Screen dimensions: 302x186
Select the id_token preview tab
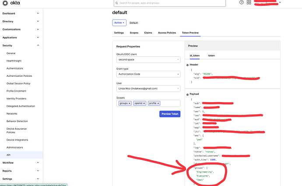[195, 55]
